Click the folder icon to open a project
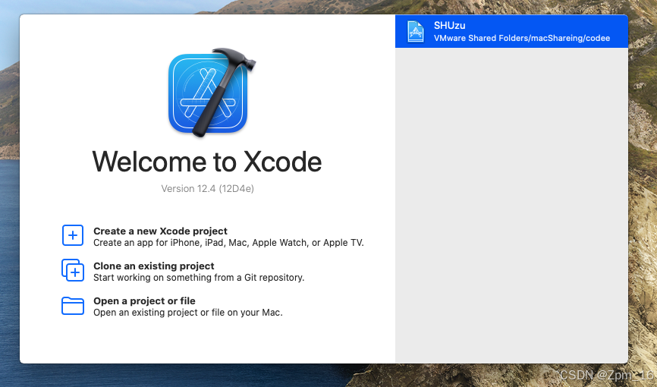 click(x=73, y=306)
